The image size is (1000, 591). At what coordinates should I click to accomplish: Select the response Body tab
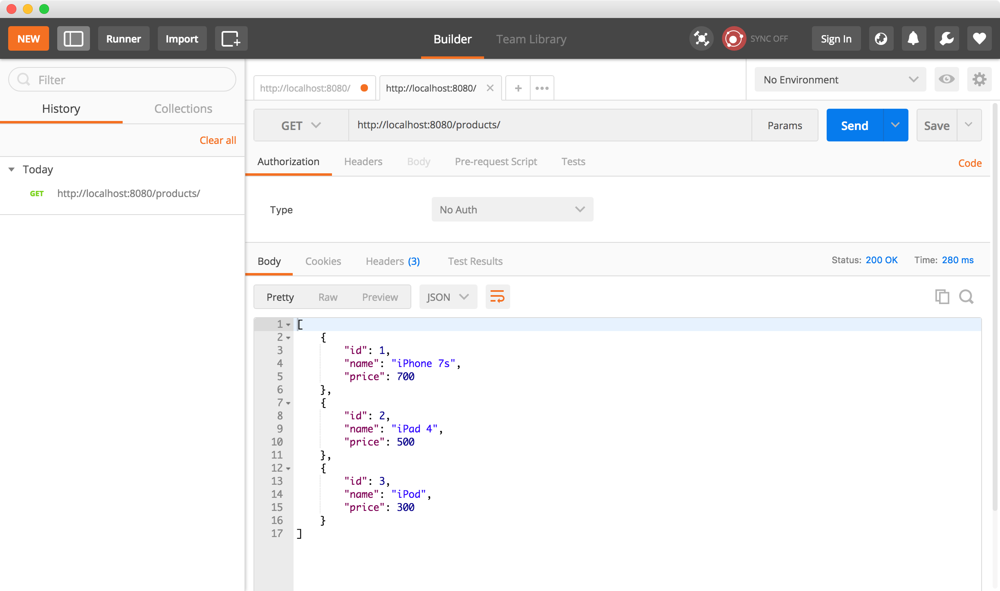pyautogui.click(x=269, y=261)
